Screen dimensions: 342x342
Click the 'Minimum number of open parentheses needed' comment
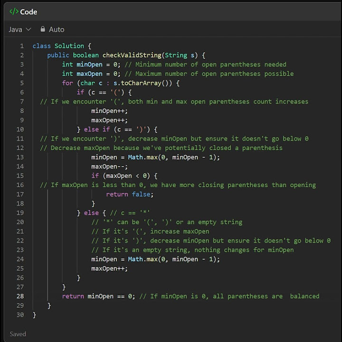(205, 65)
